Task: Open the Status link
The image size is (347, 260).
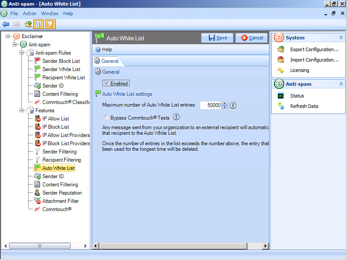Action: coord(297,96)
